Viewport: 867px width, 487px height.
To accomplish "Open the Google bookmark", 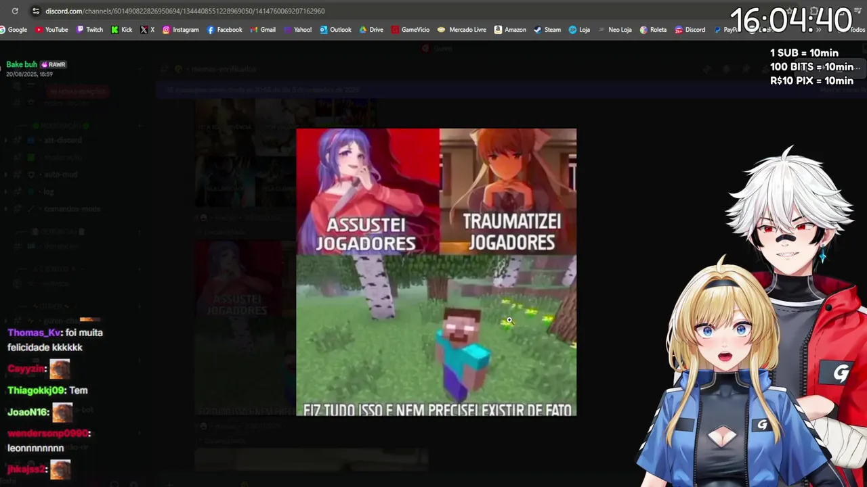I will tap(14, 30).
